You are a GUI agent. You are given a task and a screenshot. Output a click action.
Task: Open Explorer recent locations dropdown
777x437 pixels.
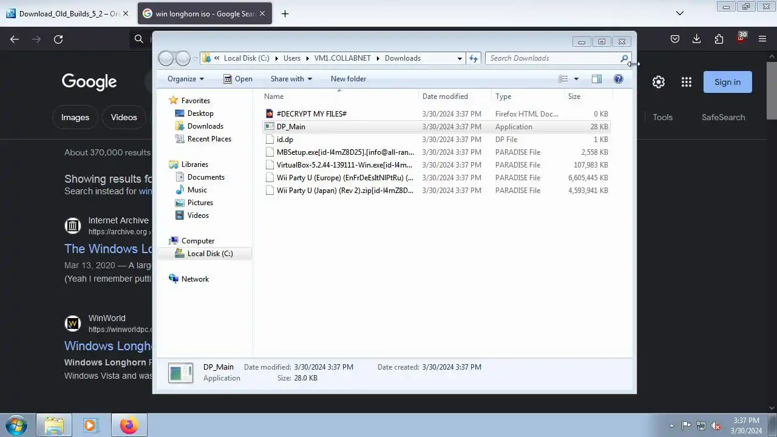pos(195,58)
